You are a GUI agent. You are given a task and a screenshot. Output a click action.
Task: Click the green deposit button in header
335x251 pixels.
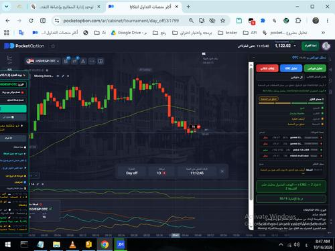pyautogui.click(x=310, y=46)
